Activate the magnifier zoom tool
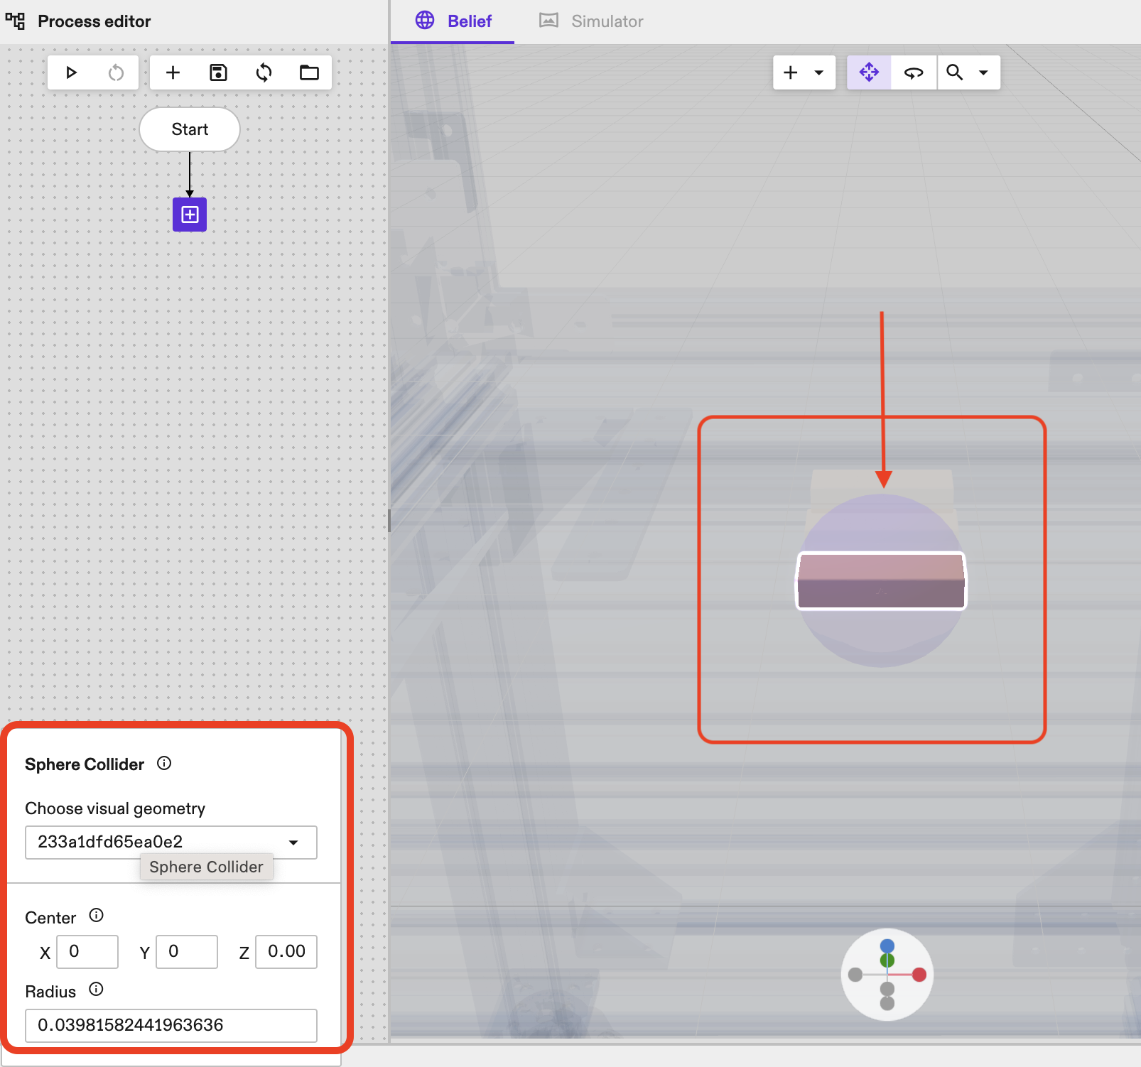 click(x=955, y=72)
